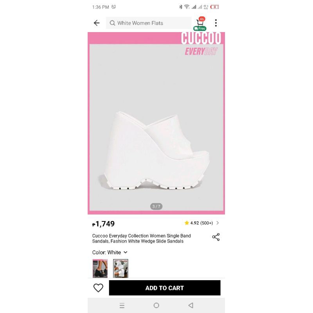Tap the Android back triangle icon

tap(191, 305)
